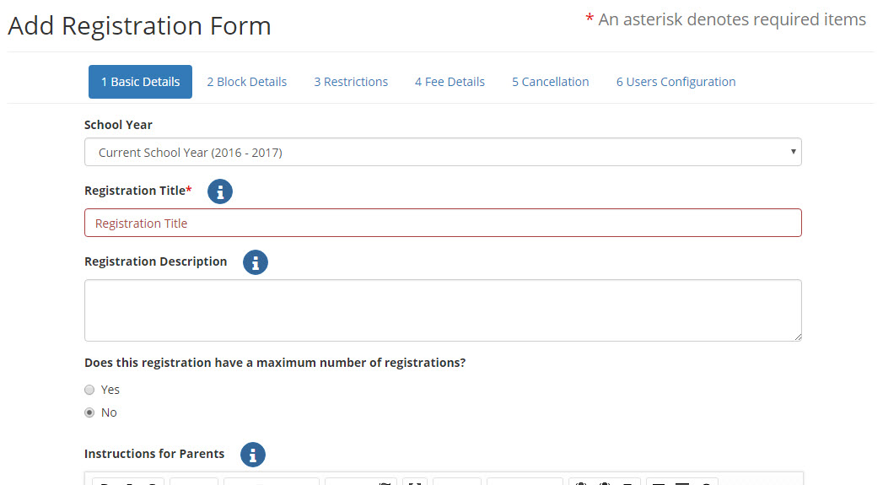
Task: Click into the Registration Title field
Action: [443, 223]
